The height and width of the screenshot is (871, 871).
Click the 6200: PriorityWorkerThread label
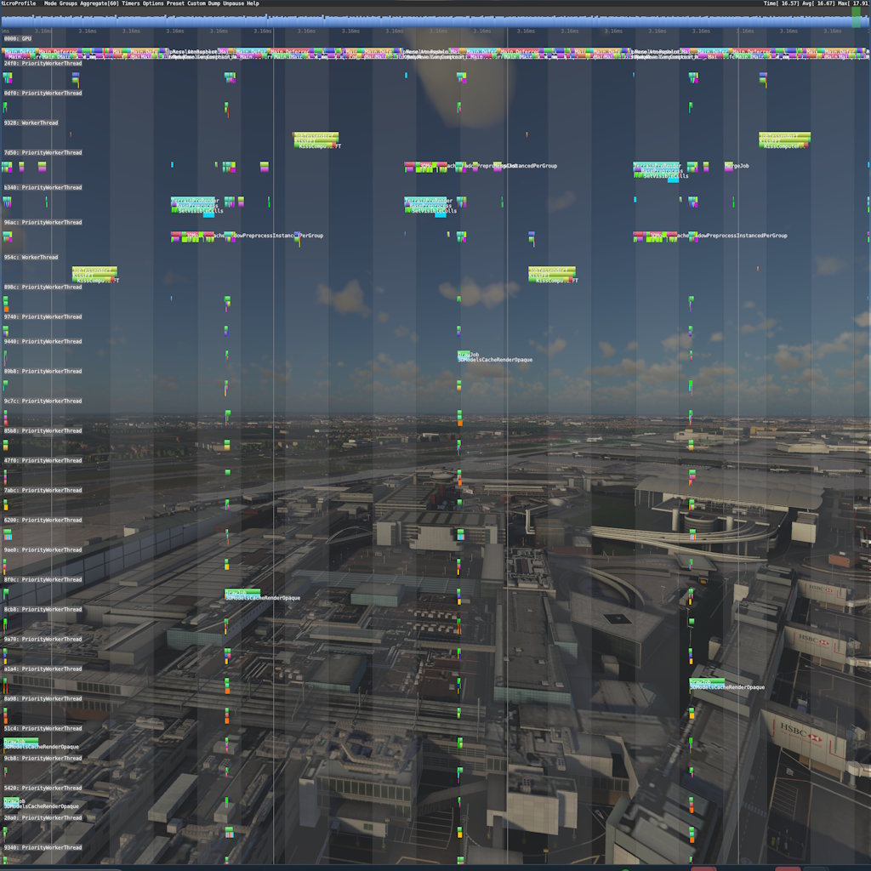tap(43, 520)
